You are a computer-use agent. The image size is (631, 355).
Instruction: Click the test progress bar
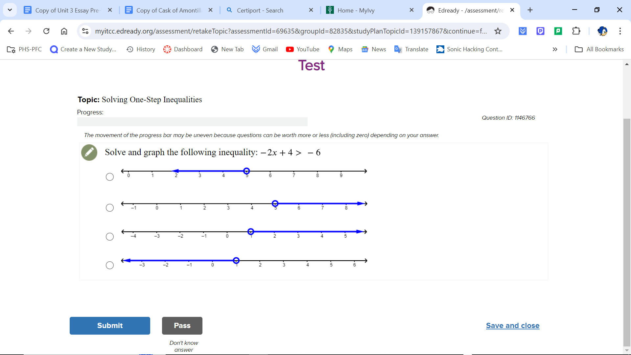point(192,122)
